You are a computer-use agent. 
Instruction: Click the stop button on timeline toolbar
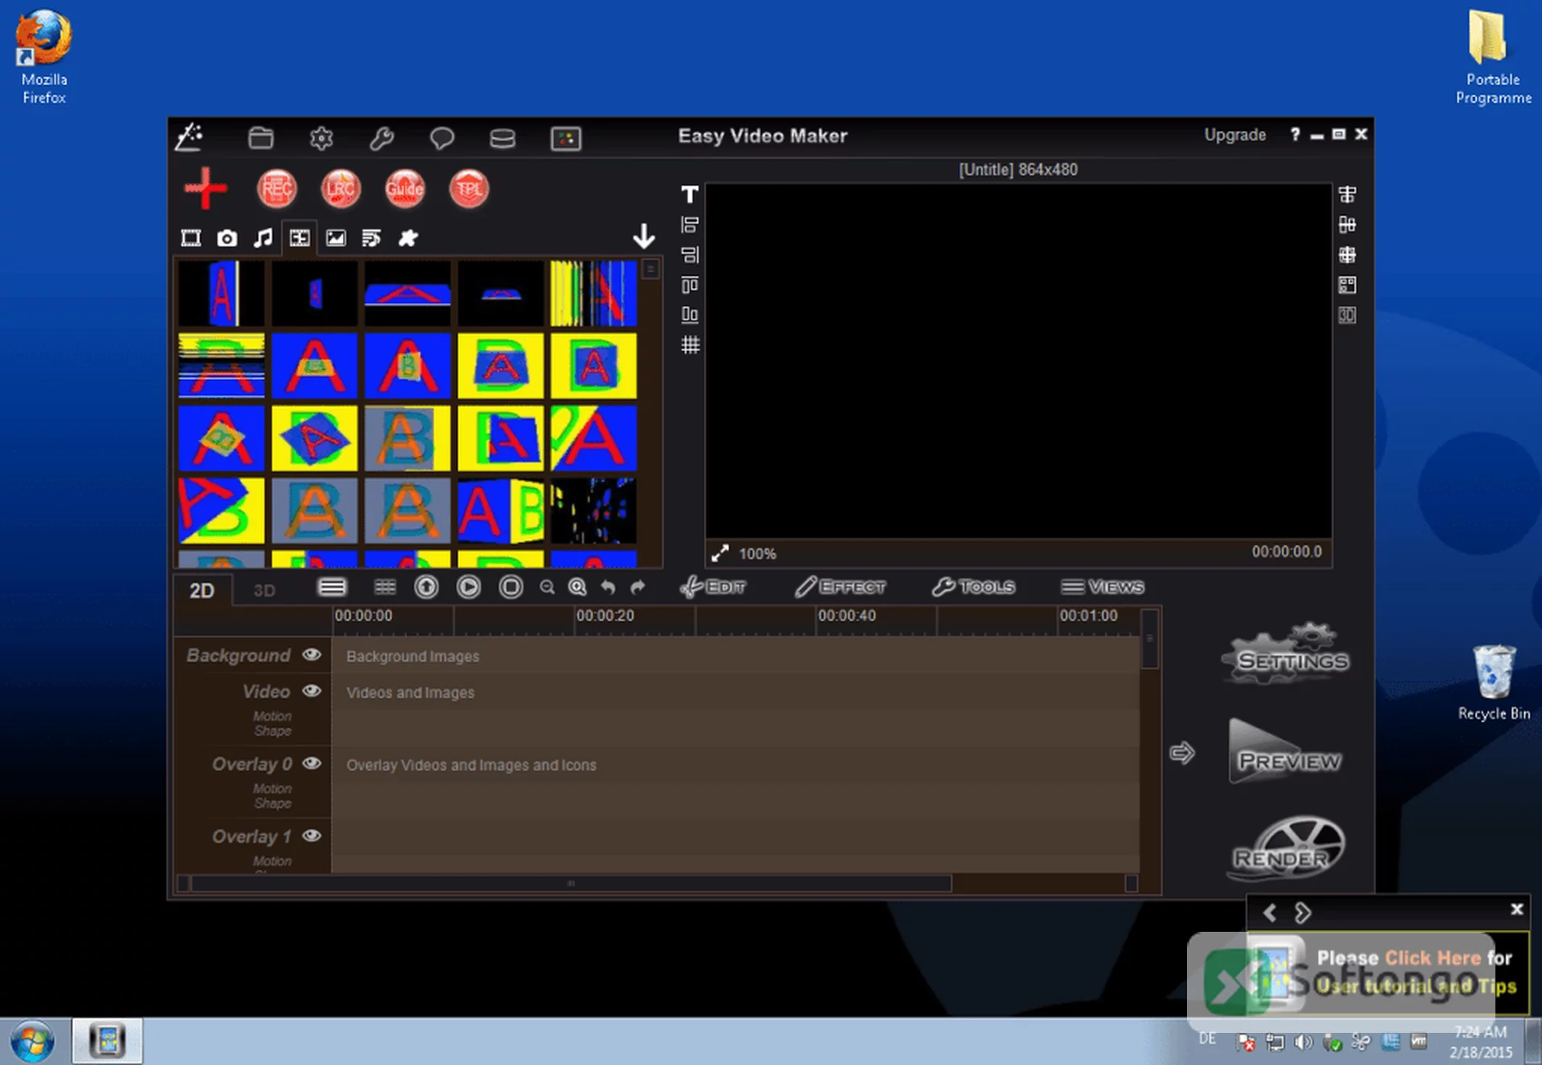511,587
